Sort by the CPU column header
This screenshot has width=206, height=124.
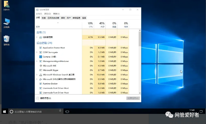88,25
